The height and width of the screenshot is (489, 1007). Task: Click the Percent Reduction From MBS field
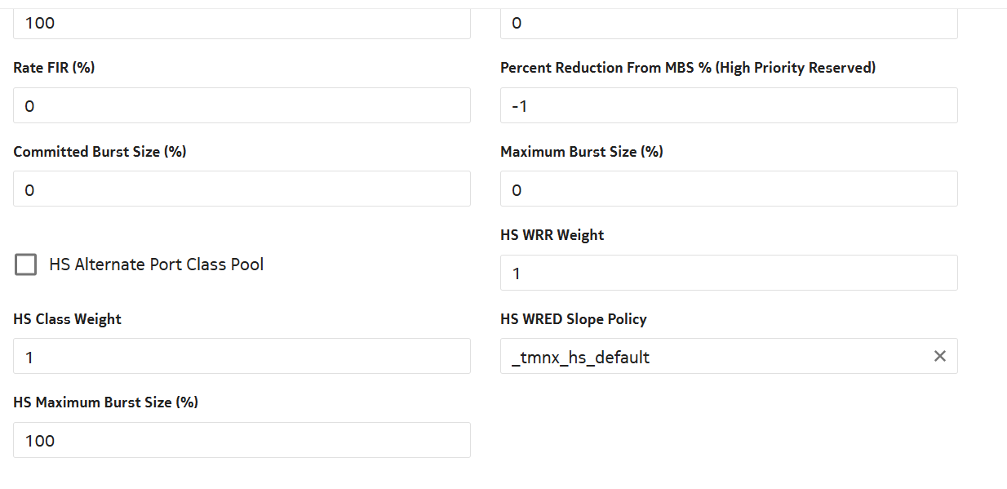pyautogui.click(x=728, y=106)
